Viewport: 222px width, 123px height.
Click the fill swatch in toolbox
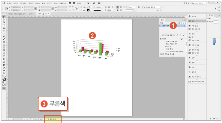(3, 78)
